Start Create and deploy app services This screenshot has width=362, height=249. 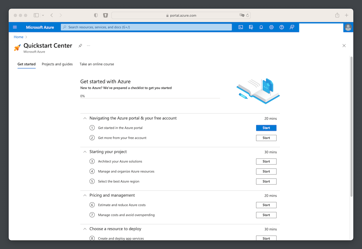(266, 238)
